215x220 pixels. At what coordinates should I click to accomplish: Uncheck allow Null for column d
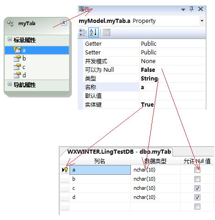point(197,198)
